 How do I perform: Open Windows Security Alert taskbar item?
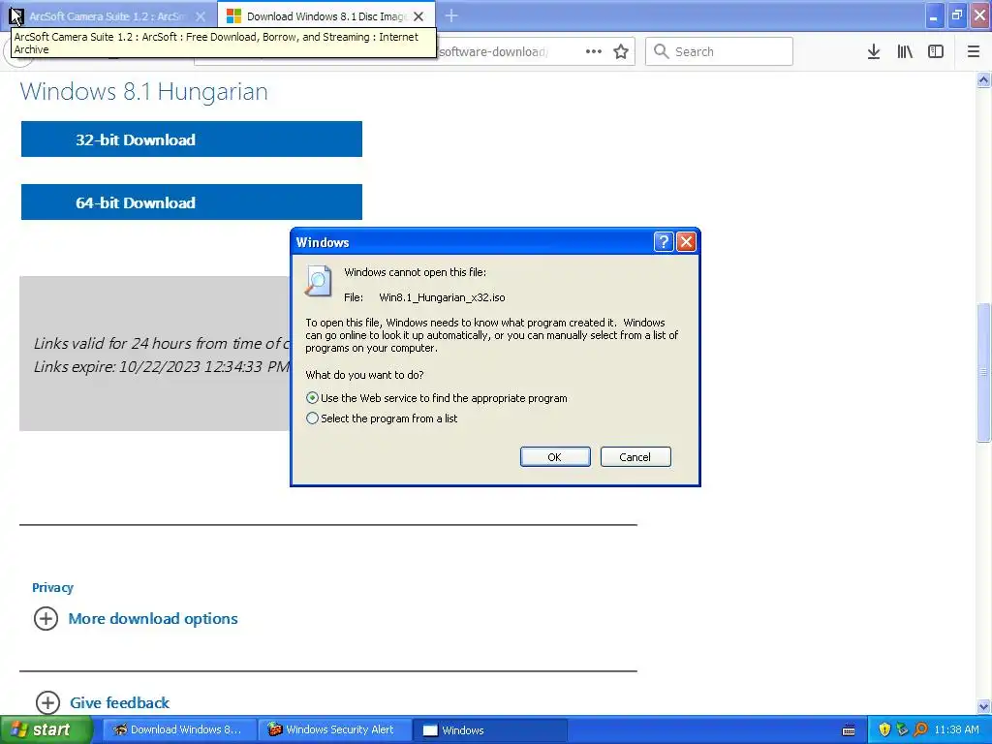click(x=334, y=729)
